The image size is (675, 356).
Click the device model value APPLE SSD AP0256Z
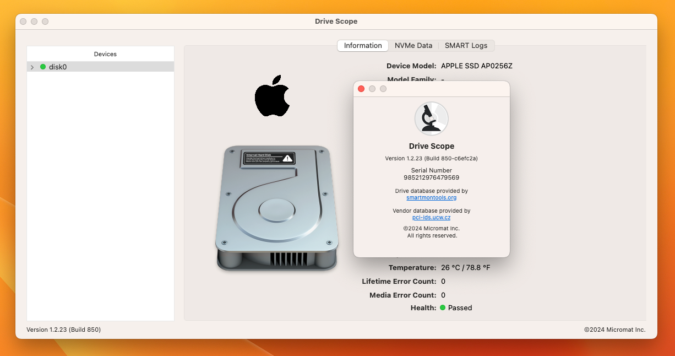[x=477, y=66]
